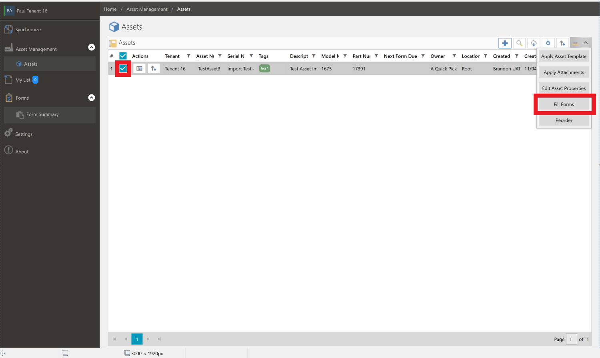Collapse the actions menu chevron
Screen dimensions: 600x358
(x=586, y=43)
